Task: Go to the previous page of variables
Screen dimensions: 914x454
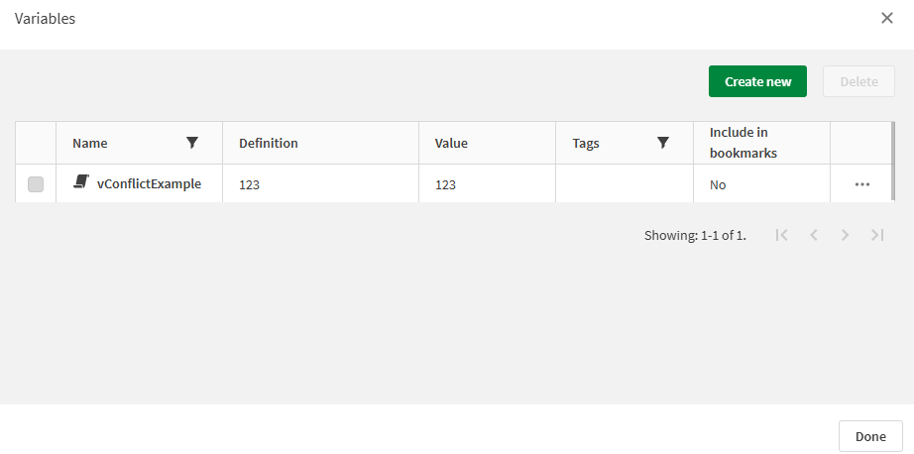Action: pyautogui.click(x=814, y=235)
